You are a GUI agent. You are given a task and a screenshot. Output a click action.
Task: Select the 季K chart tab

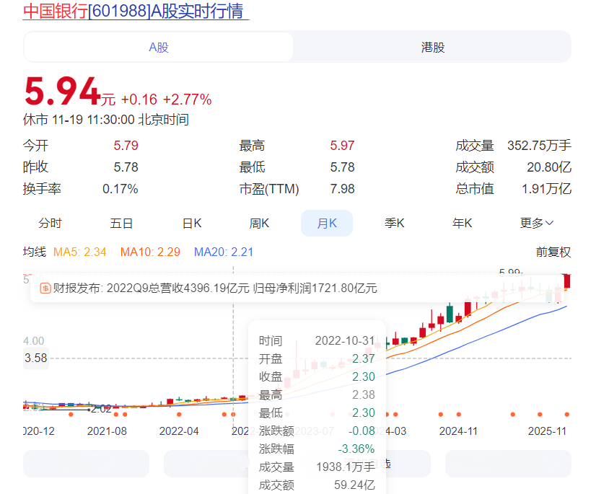394,223
